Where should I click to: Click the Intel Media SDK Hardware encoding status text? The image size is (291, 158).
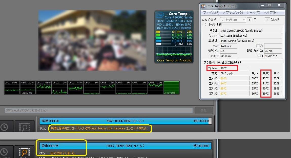coord(99,128)
